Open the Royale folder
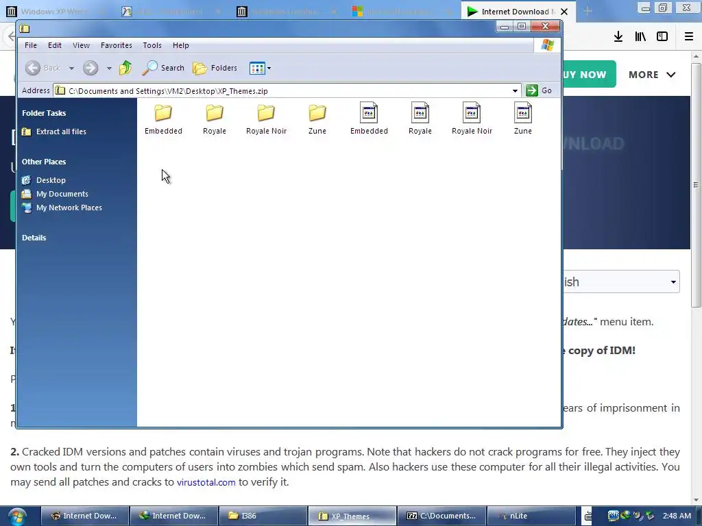The height and width of the screenshot is (526, 702). coord(215,118)
